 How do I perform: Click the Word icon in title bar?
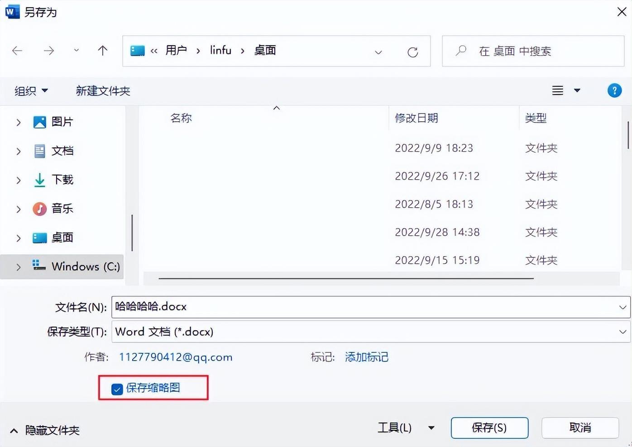(12, 12)
